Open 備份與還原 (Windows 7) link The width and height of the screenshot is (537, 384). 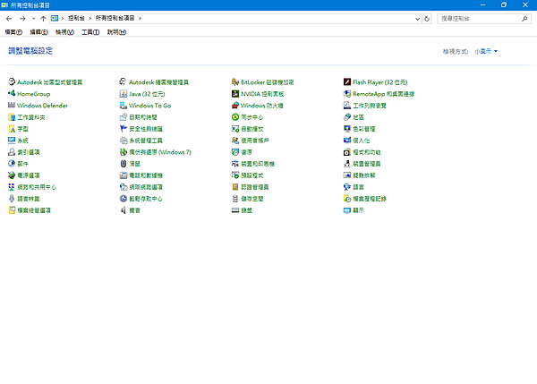coord(160,152)
